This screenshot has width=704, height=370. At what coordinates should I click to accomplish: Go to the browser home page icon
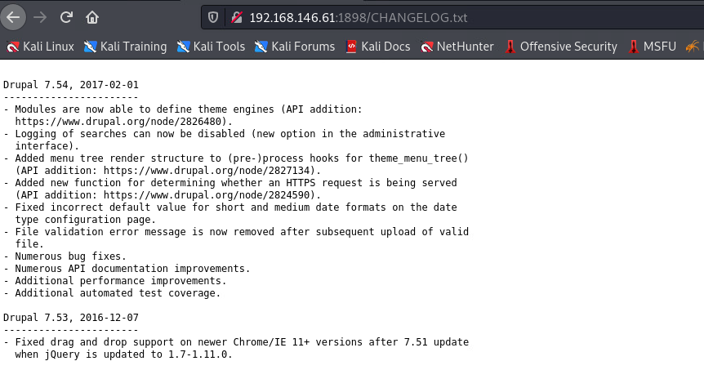(x=92, y=17)
